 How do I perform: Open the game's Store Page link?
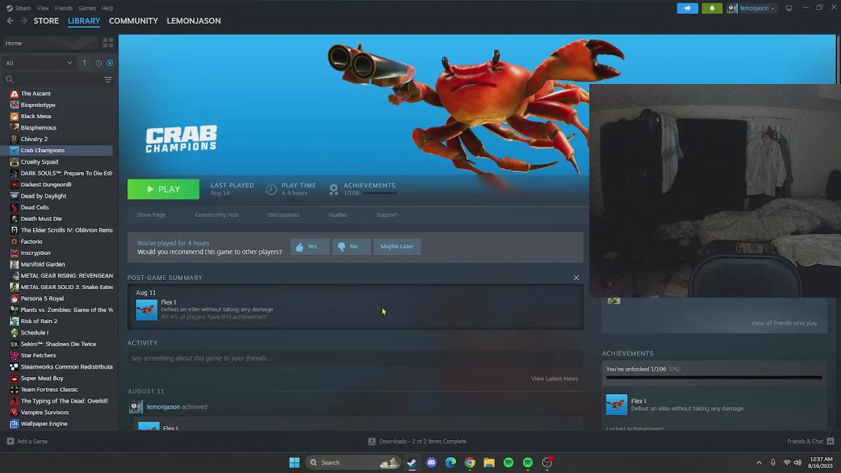pyautogui.click(x=151, y=215)
